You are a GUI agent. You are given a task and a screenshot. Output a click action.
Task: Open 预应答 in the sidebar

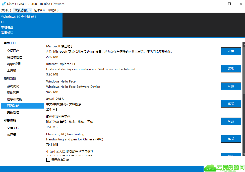[x=12, y=135]
